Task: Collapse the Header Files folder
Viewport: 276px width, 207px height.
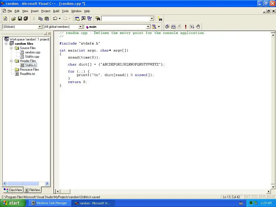Action: click(x=11, y=61)
